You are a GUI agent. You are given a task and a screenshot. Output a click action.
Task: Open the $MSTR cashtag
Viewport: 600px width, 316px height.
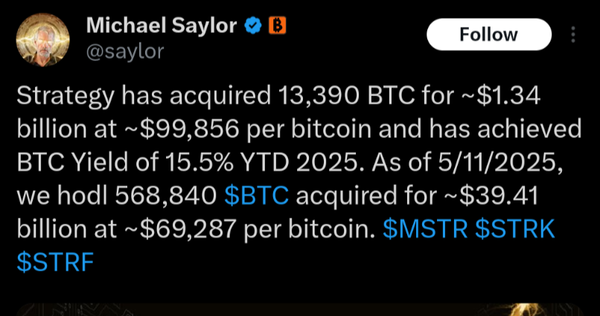pos(425,229)
